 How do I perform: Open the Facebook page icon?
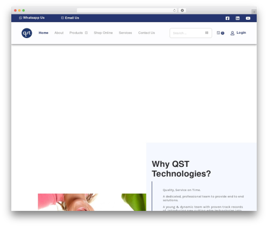[x=227, y=18]
